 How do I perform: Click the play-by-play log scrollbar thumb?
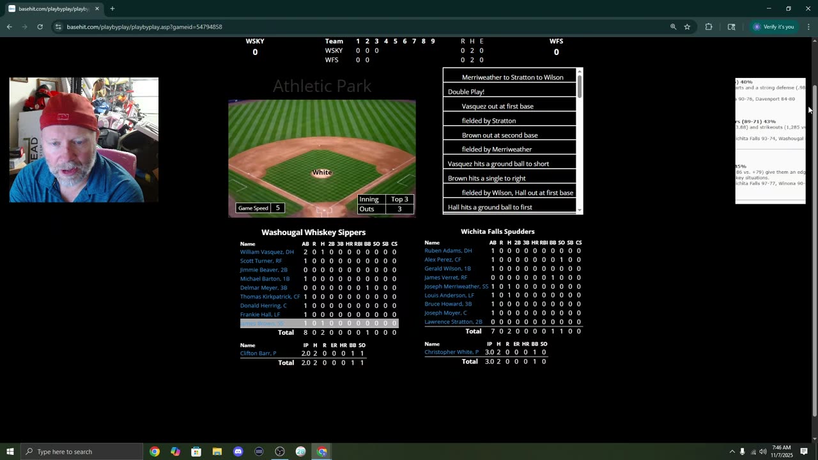coord(580,86)
